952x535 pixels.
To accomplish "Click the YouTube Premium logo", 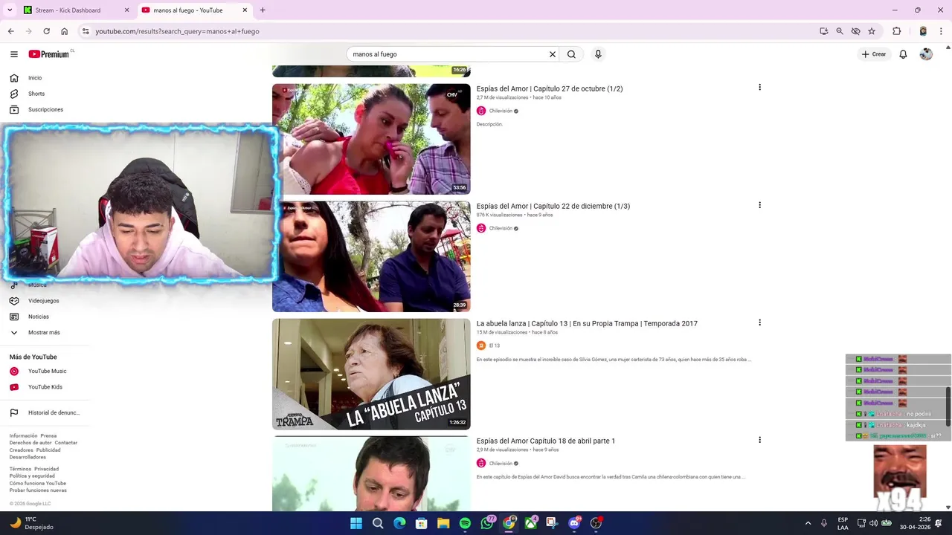I will pyautogui.click(x=51, y=54).
